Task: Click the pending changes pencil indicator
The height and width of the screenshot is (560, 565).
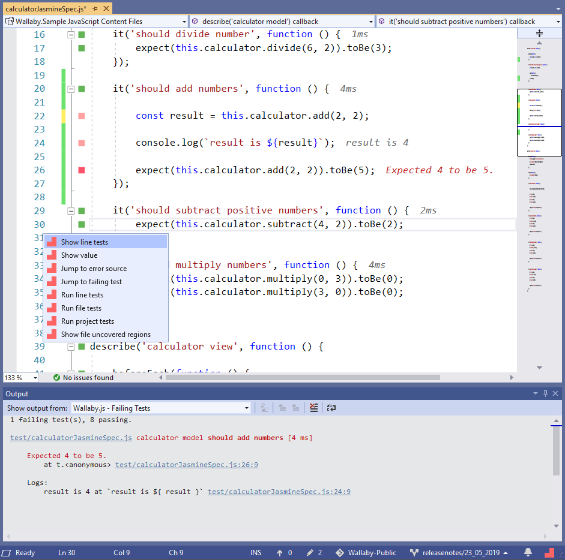Action: click(x=314, y=553)
